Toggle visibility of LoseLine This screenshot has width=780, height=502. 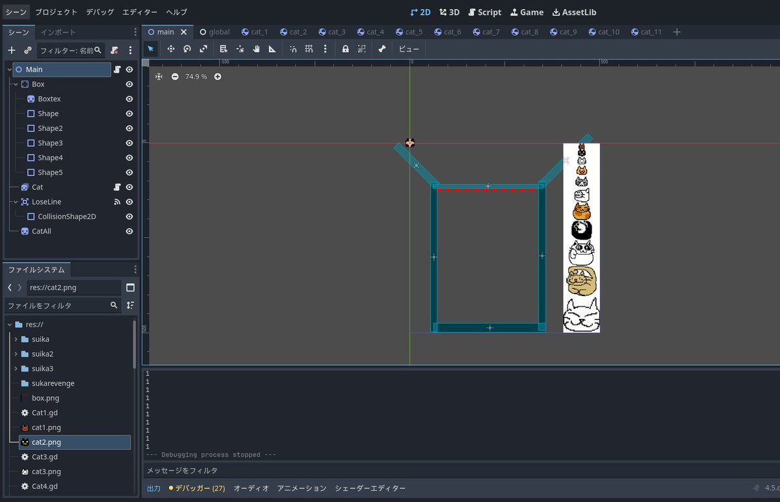pyautogui.click(x=129, y=202)
